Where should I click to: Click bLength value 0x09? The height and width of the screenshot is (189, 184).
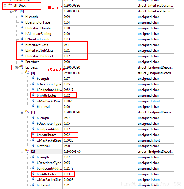point(67,17)
